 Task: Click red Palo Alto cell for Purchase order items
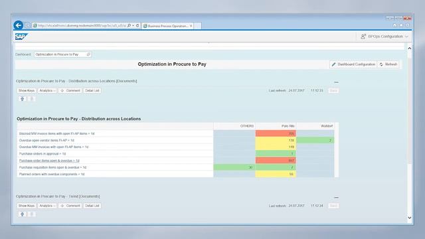tap(276, 161)
